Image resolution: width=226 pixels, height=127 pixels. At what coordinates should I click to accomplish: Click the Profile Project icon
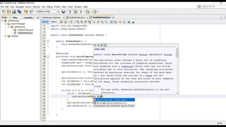pyautogui.click(x=95, y=12)
